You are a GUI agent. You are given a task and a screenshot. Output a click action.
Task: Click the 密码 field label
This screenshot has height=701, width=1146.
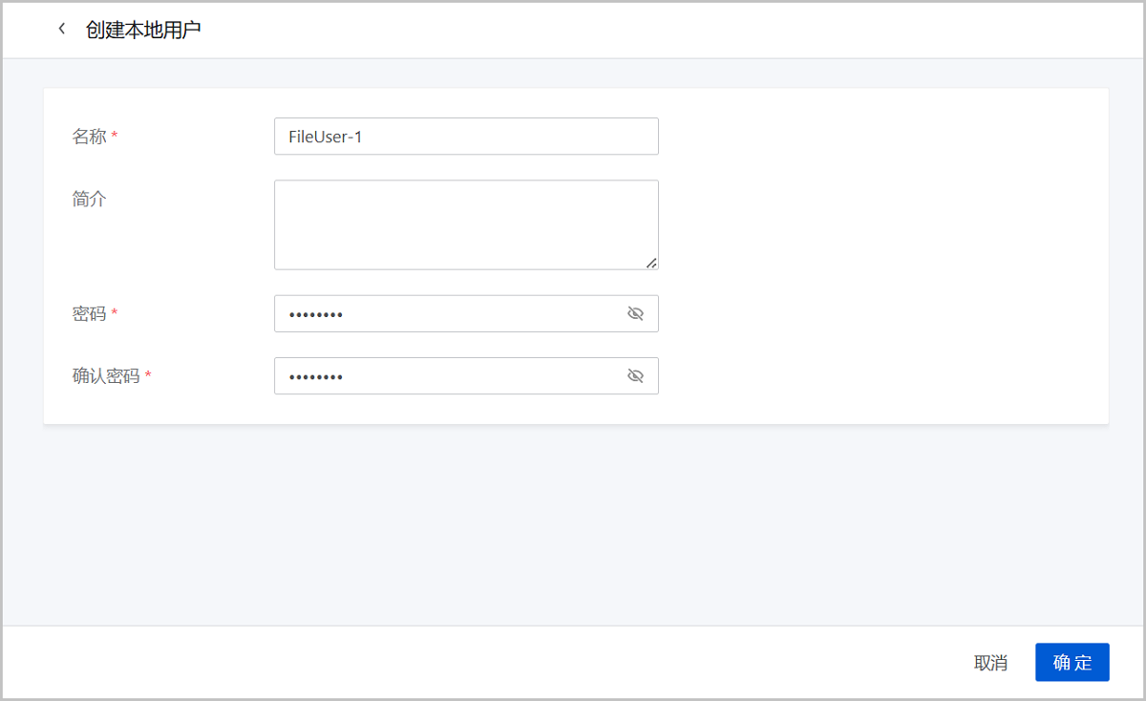click(90, 313)
